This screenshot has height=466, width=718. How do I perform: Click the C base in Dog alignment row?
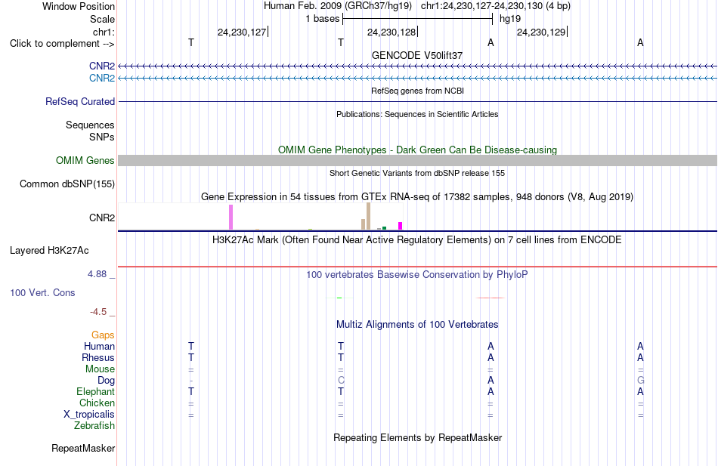coord(341,381)
